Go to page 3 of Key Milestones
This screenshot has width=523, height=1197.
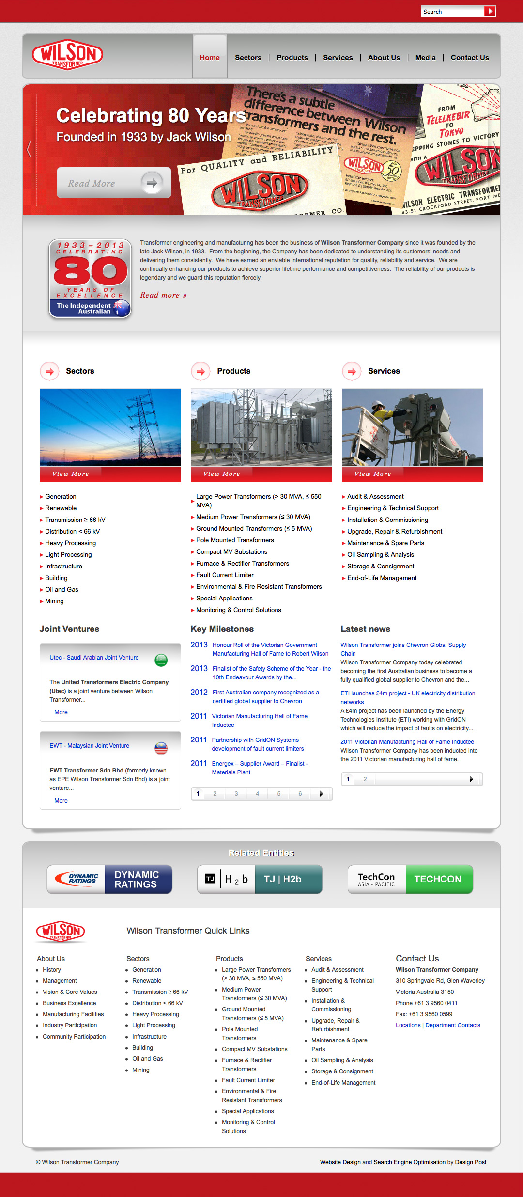(x=236, y=794)
